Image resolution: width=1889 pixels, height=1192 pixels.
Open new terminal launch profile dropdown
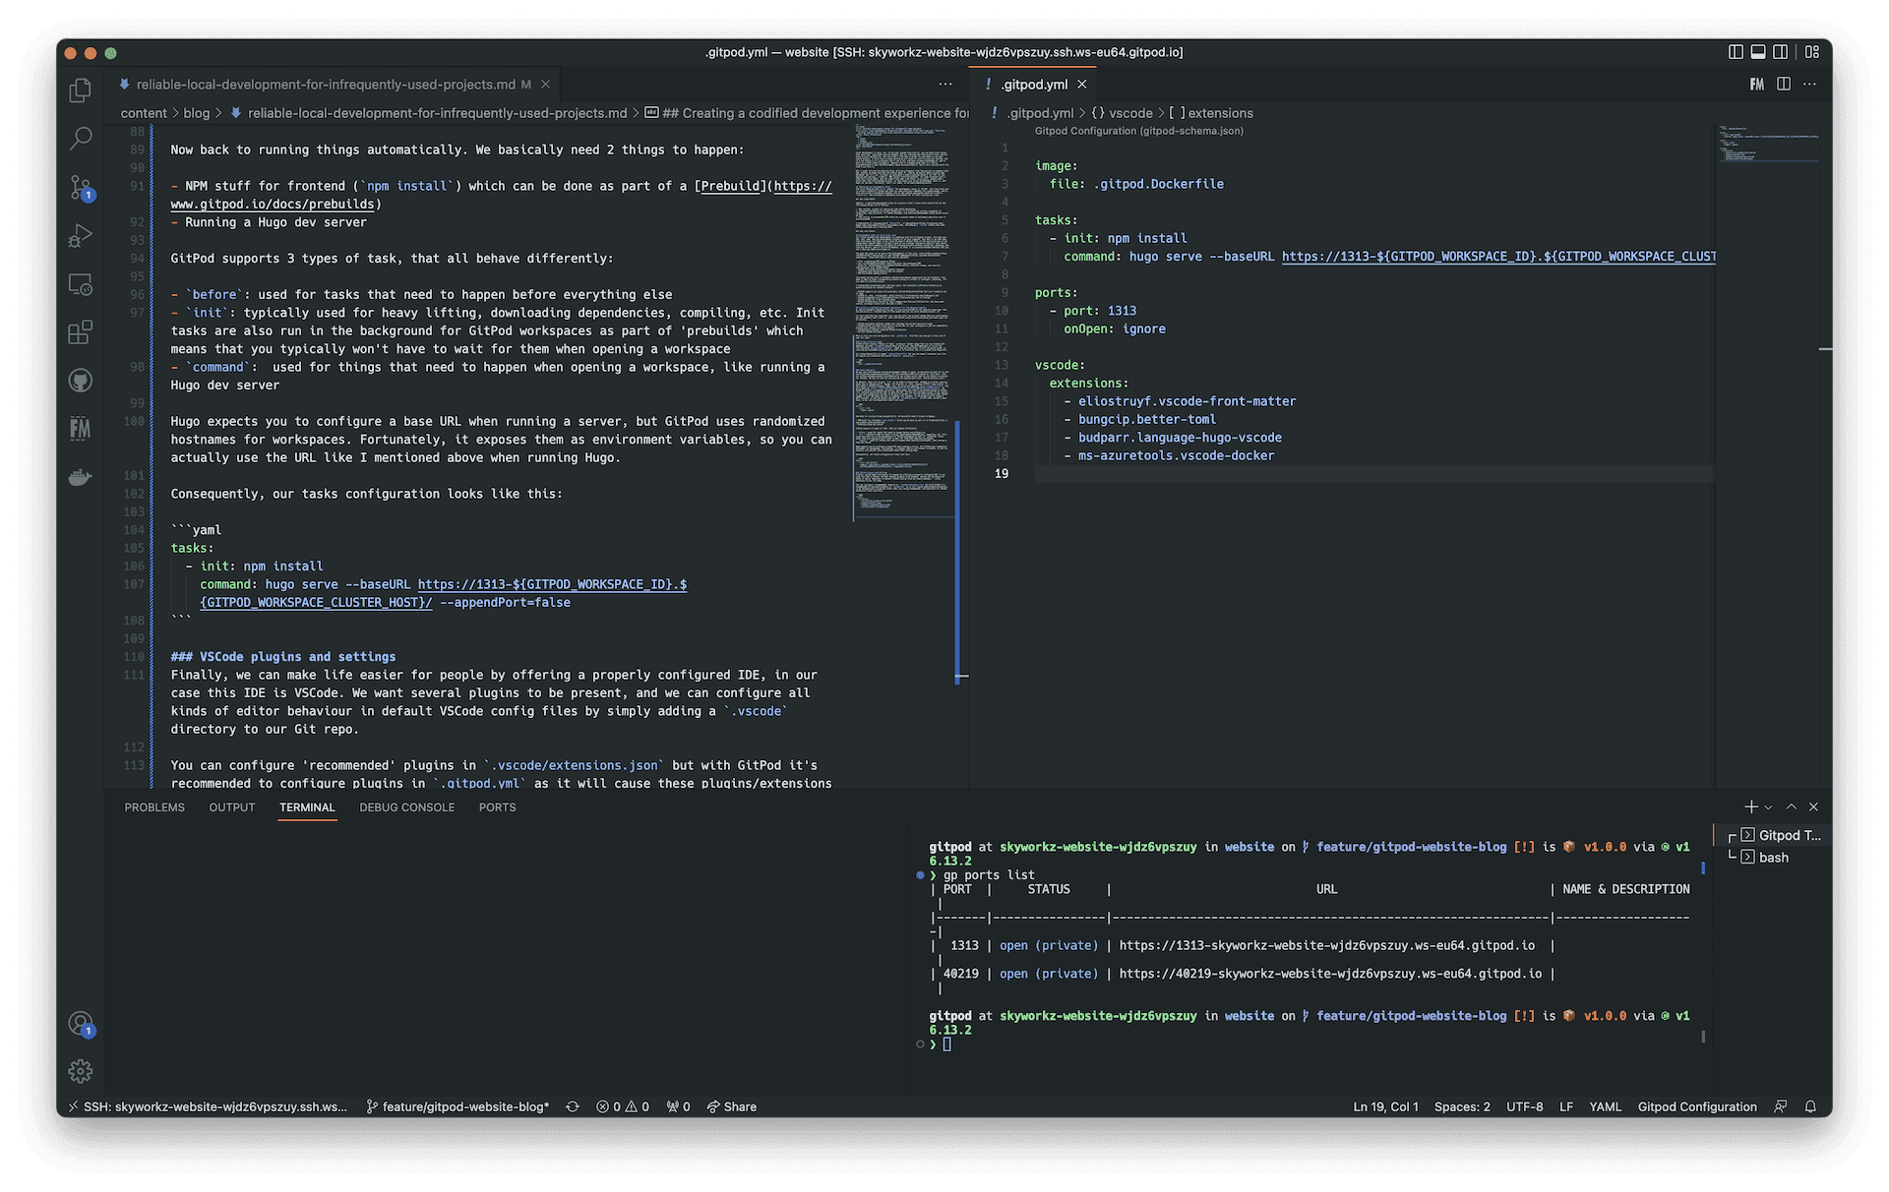(x=1769, y=807)
